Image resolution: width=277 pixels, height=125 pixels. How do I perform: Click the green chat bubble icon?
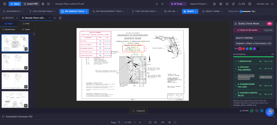point(252,111)
